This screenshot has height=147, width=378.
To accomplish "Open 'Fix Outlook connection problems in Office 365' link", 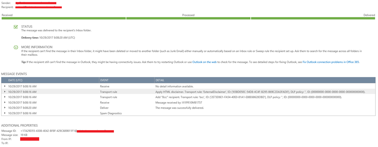I will tap(331, 62).
